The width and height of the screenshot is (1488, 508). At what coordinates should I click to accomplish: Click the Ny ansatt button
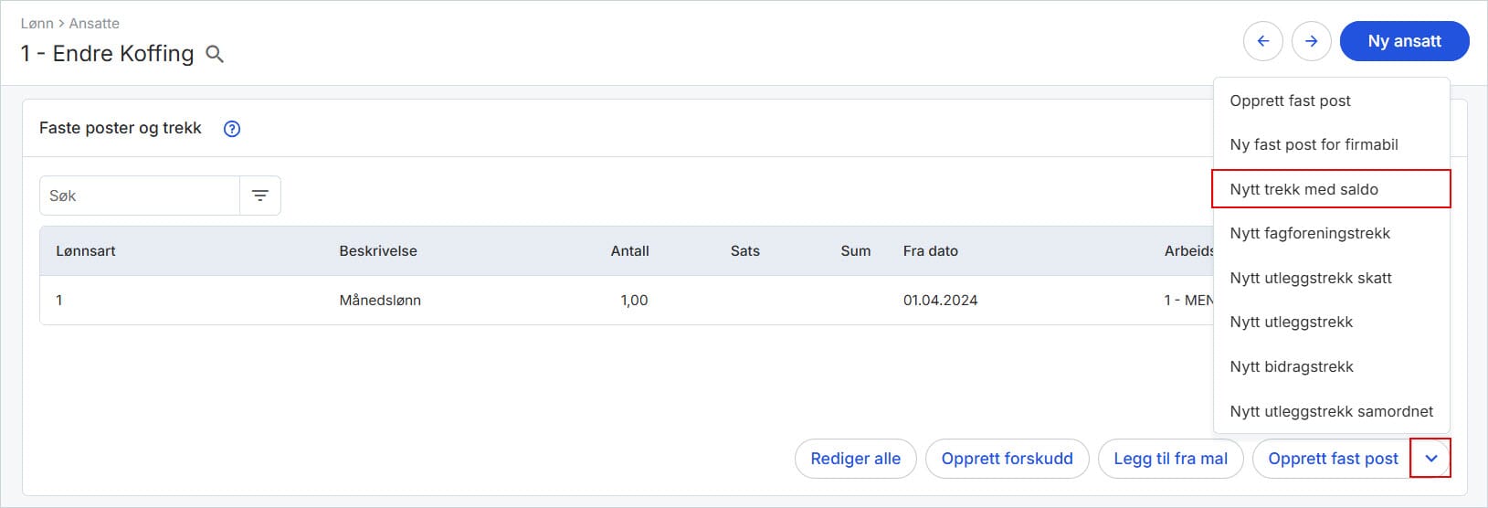click(1404, 41)
